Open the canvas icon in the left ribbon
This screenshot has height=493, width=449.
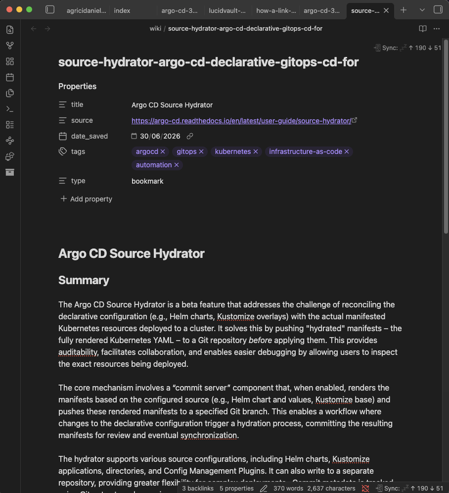10,61
